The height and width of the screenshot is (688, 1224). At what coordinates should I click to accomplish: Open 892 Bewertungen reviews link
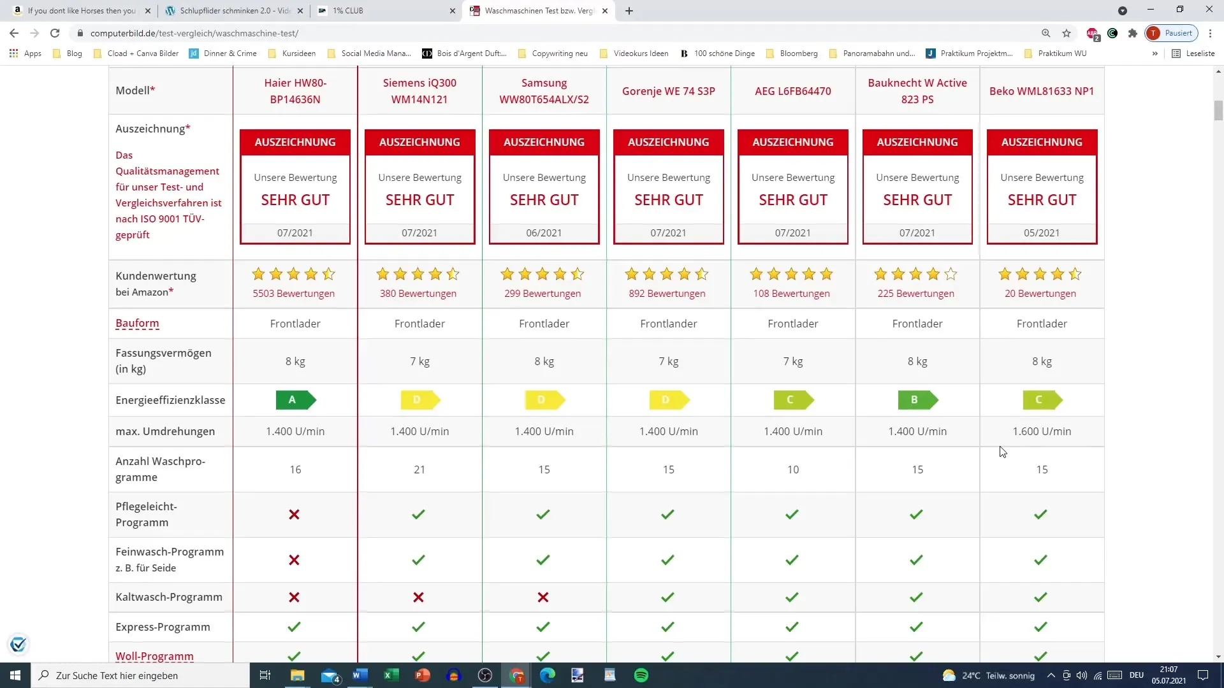[x=667, y=294]
